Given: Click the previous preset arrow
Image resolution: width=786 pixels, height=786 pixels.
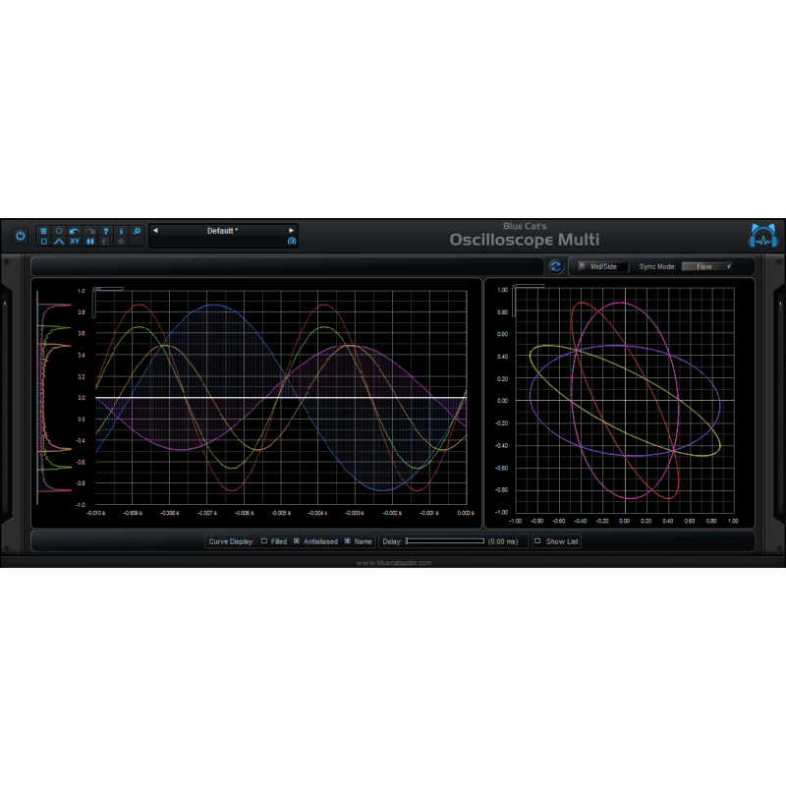Looking at the screenshot, I should click(x=155, y=232).
